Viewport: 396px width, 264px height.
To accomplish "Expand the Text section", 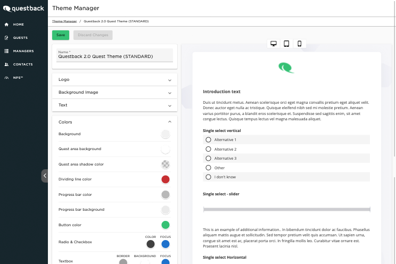I will [114, 105].
